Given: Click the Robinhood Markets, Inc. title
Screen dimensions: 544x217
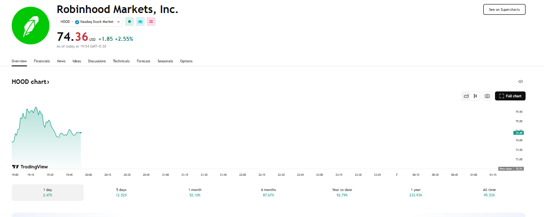Looking at the screenshot, I should tap(117, 9).
